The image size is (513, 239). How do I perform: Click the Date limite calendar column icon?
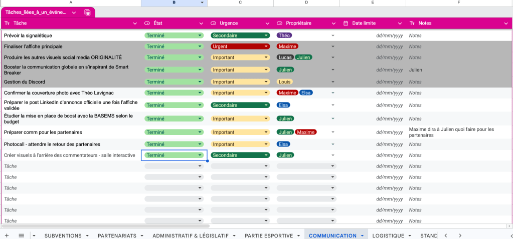346,23
